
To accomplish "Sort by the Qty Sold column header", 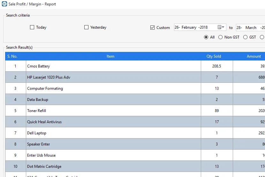I will tap(214, 56).
